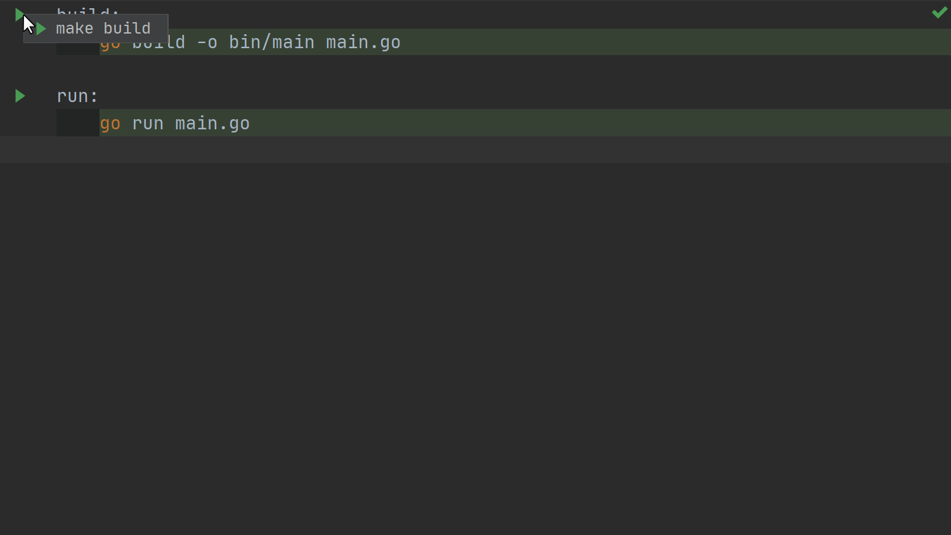The height and width of the screenshot is (535, 951).
Task: Click "main.go" at the end of the build command
Action: 363,42
